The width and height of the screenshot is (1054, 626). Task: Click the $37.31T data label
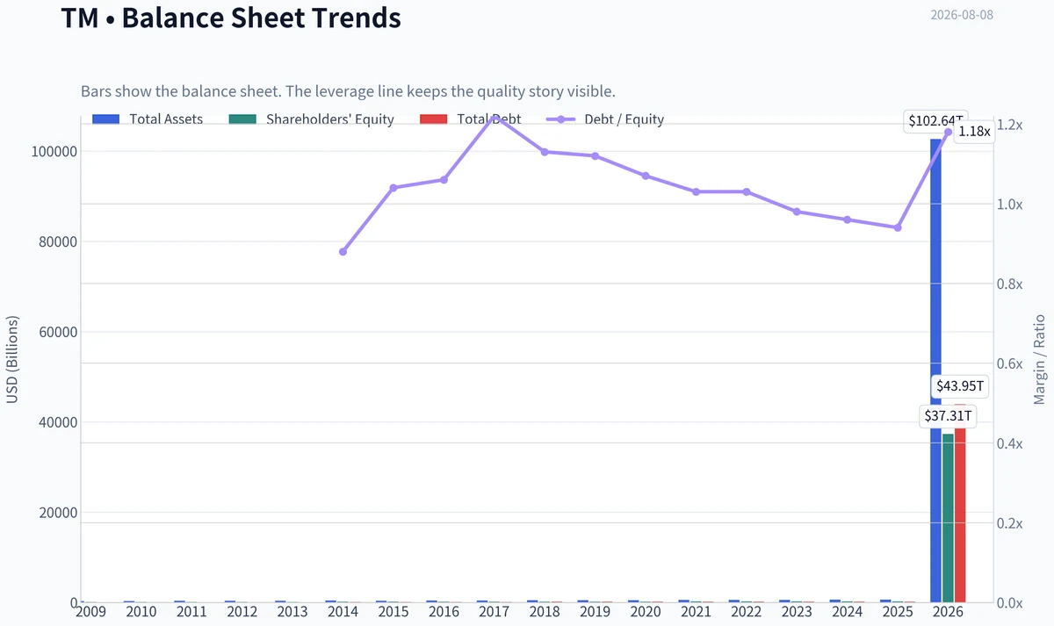(948, 415)
